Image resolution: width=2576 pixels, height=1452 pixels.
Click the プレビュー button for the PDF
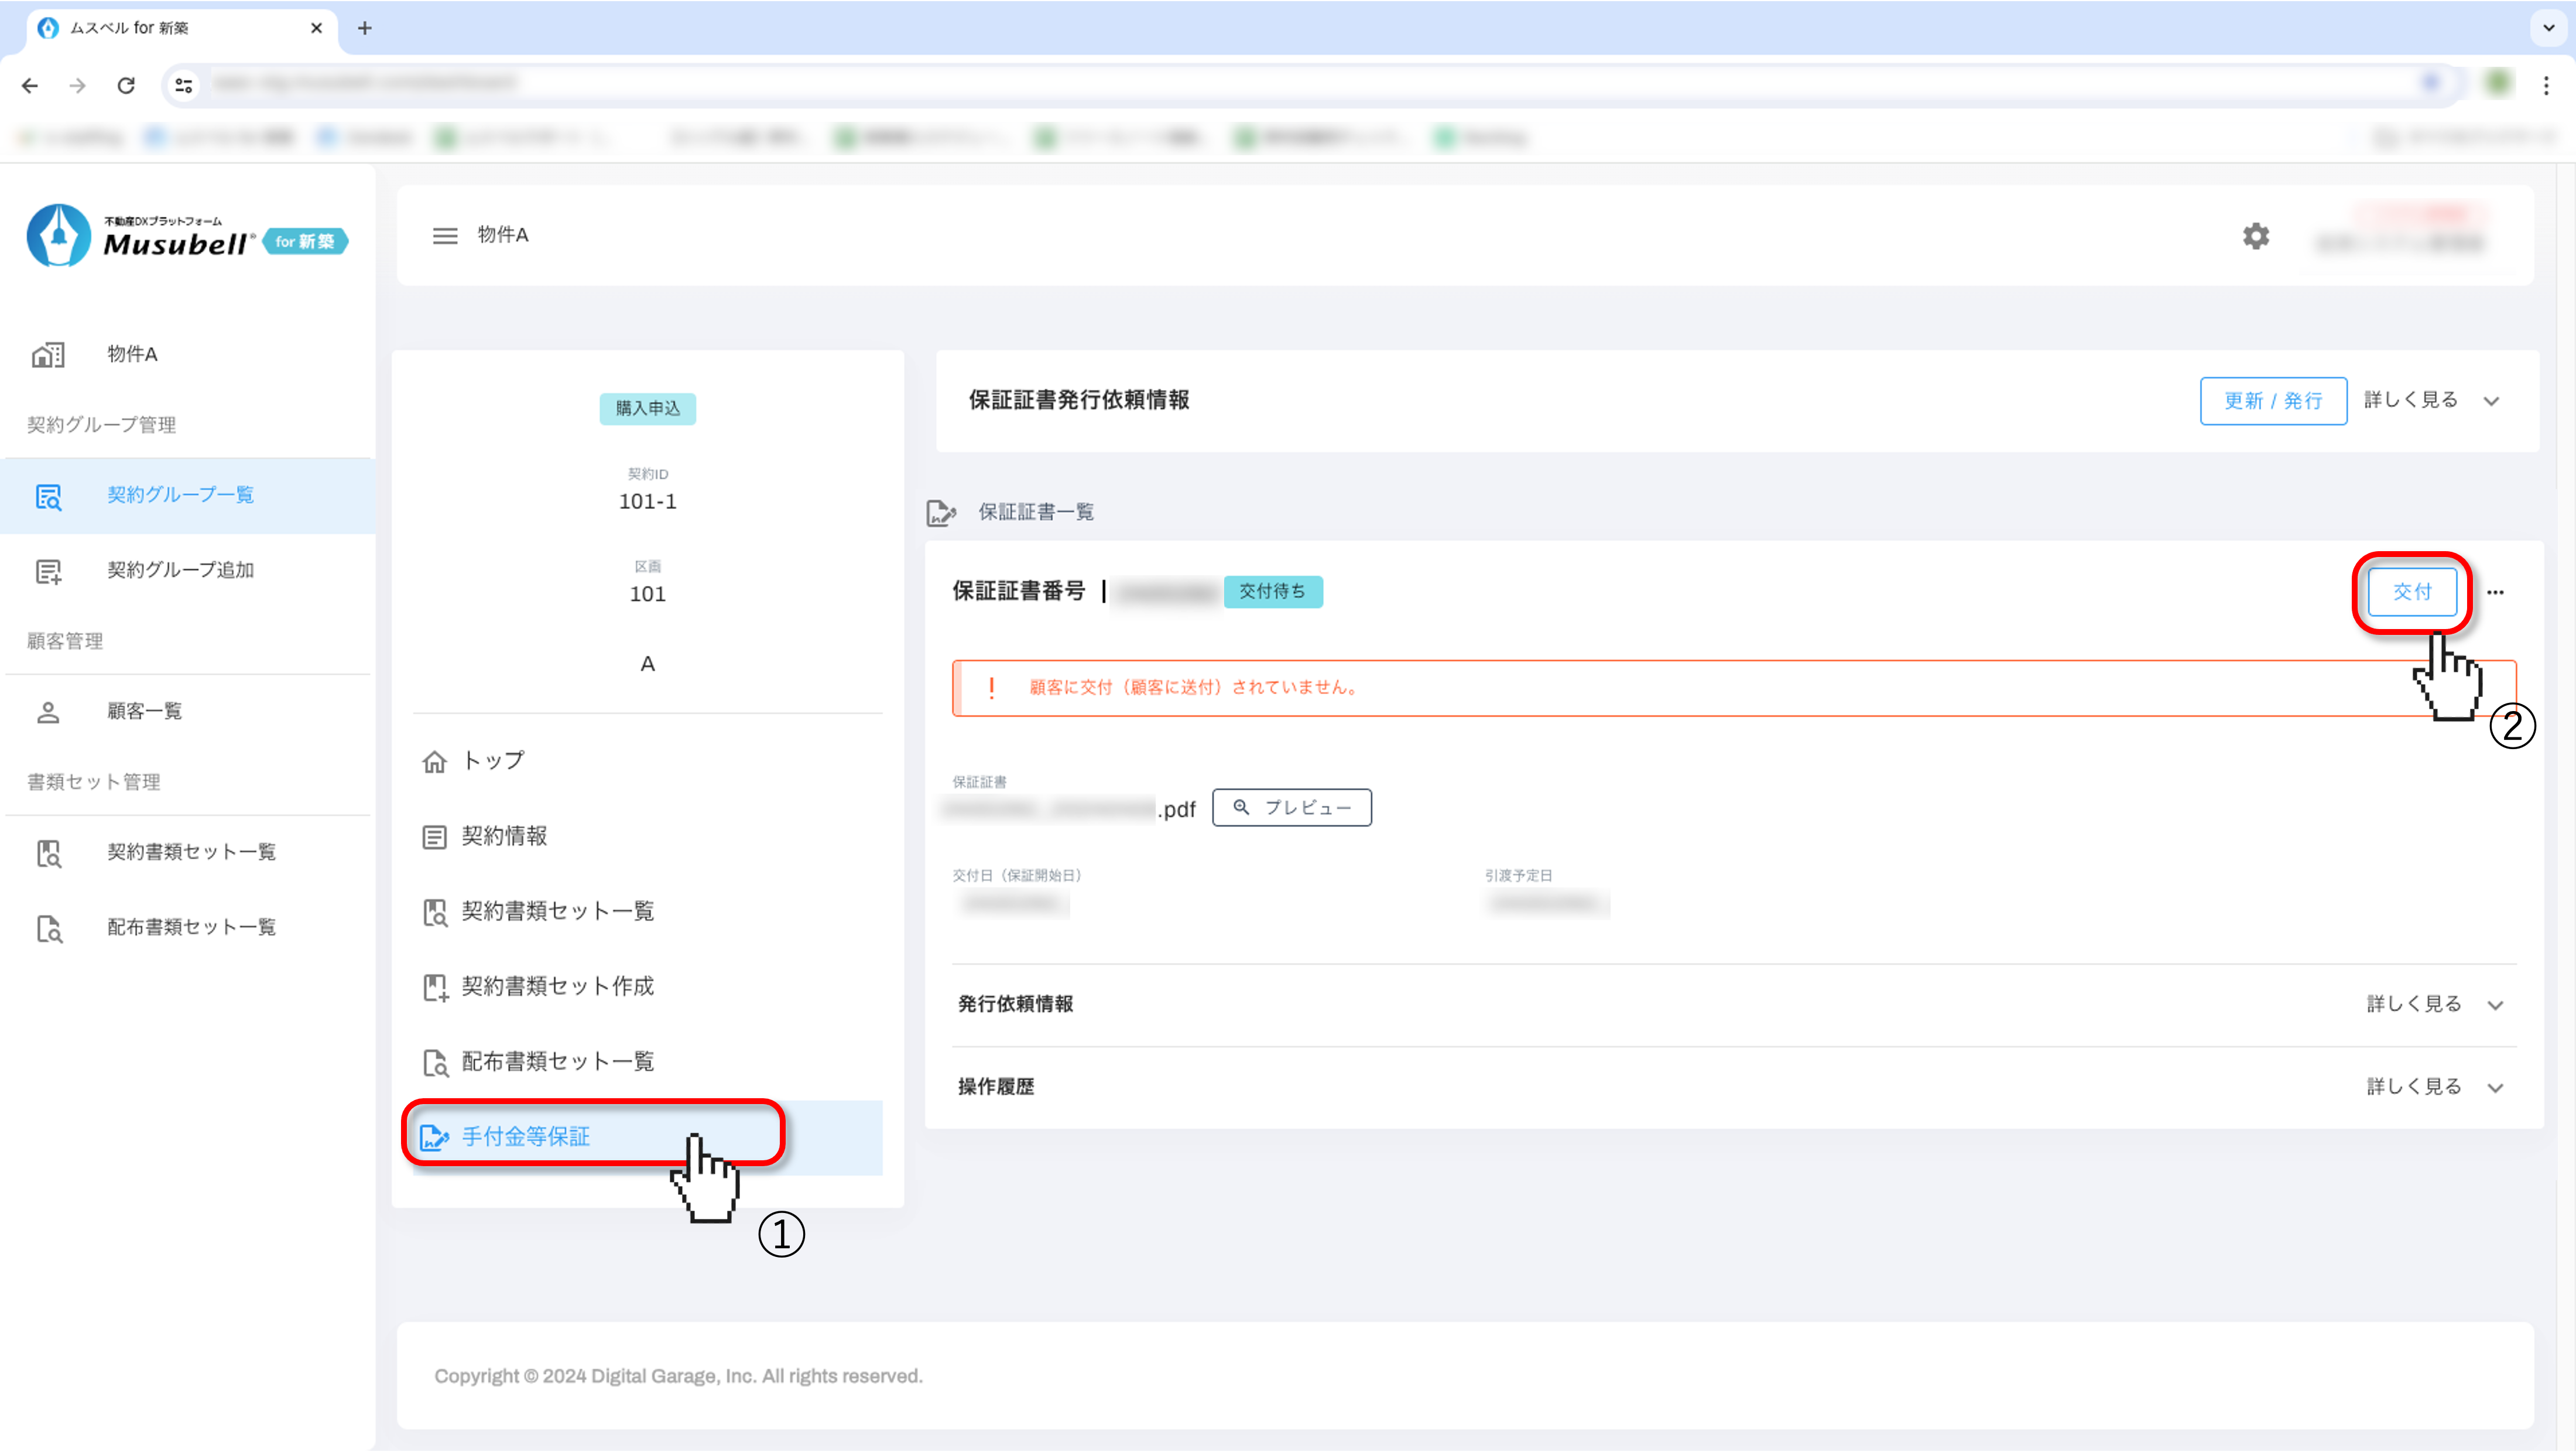1291,808
